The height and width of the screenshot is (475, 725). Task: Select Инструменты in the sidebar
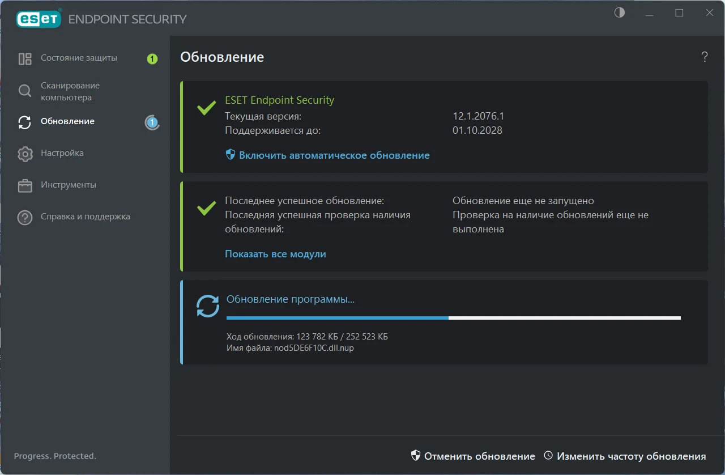69,185
